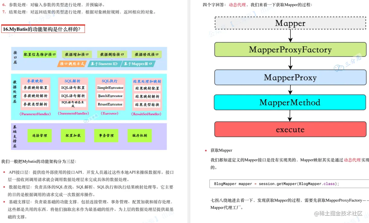Click red "动态代理" in the Mapper映射 paragraph

point(352,160)
